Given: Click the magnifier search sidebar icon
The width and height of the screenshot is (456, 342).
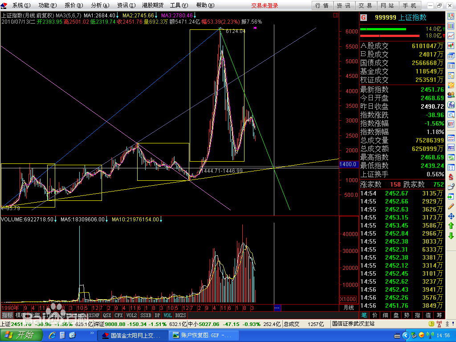Looking at the screenshot, I should [x=451, y=114].
